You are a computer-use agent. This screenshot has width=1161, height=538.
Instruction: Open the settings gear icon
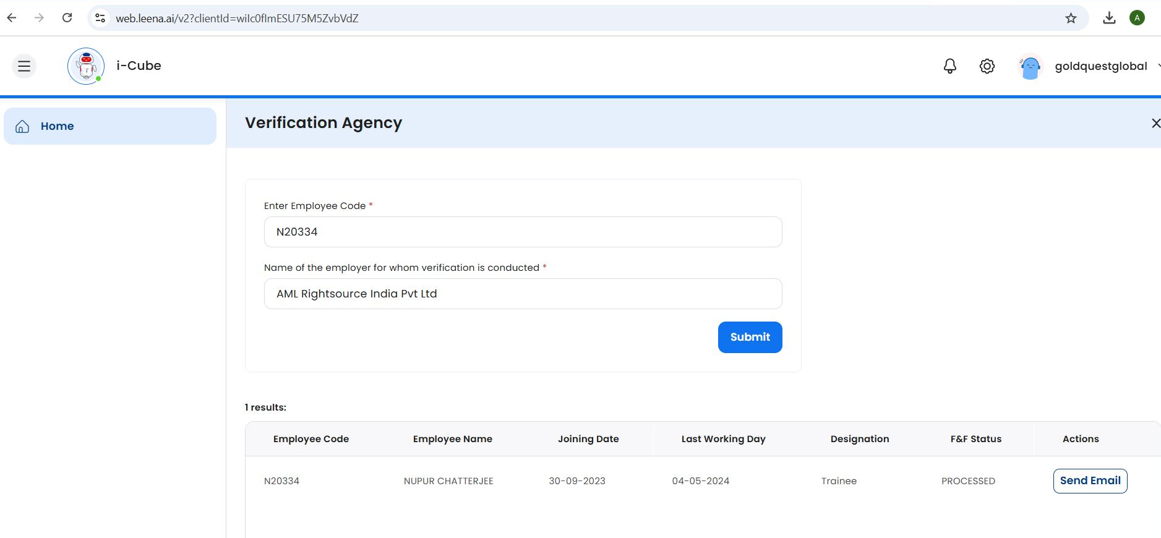[x=987, y=66]
